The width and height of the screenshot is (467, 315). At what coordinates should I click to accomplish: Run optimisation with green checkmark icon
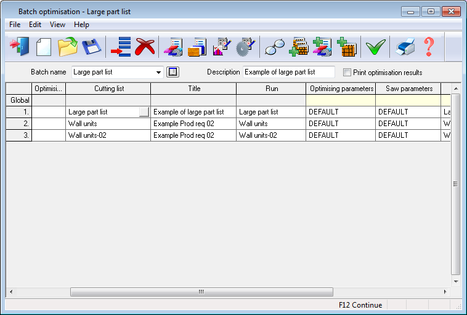click(x=375, y=47)
